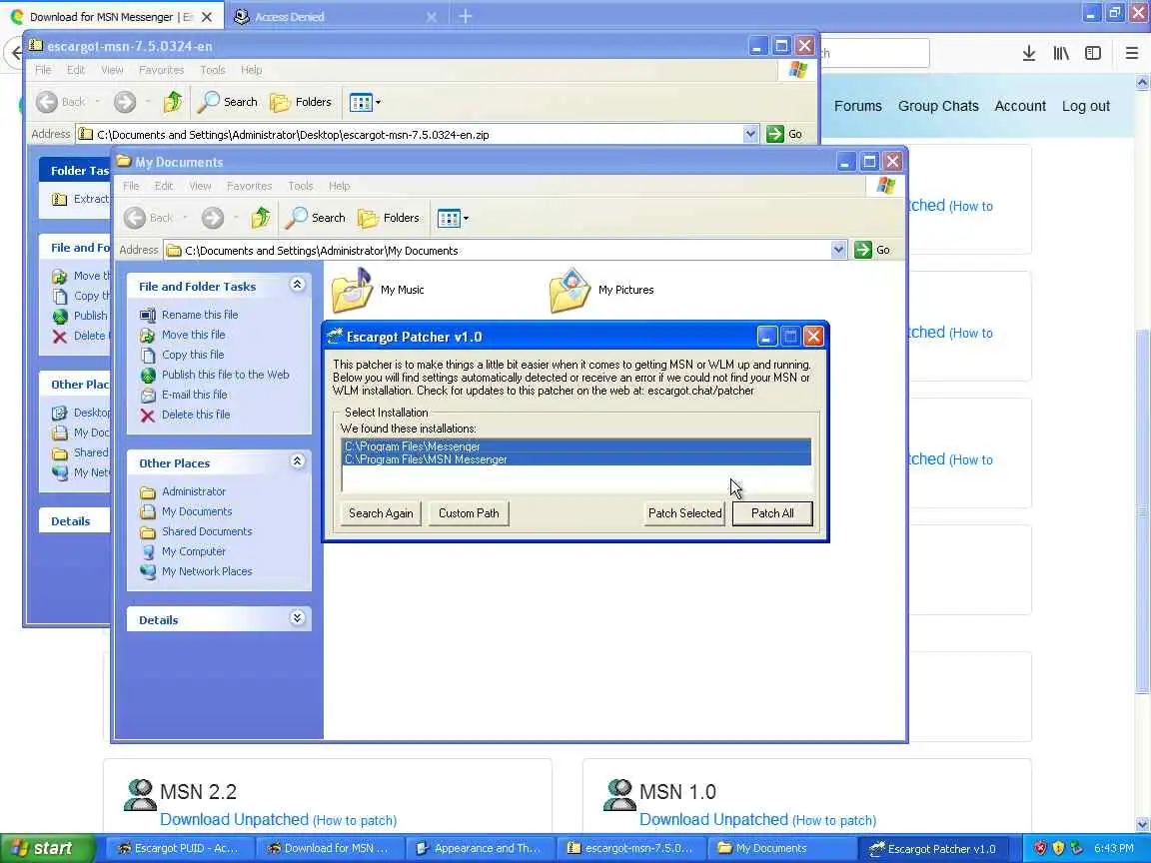Select C:\Program Files\MSN Messenger installation entry
This screenshot has height=863, width=1151.
(576, 459)
